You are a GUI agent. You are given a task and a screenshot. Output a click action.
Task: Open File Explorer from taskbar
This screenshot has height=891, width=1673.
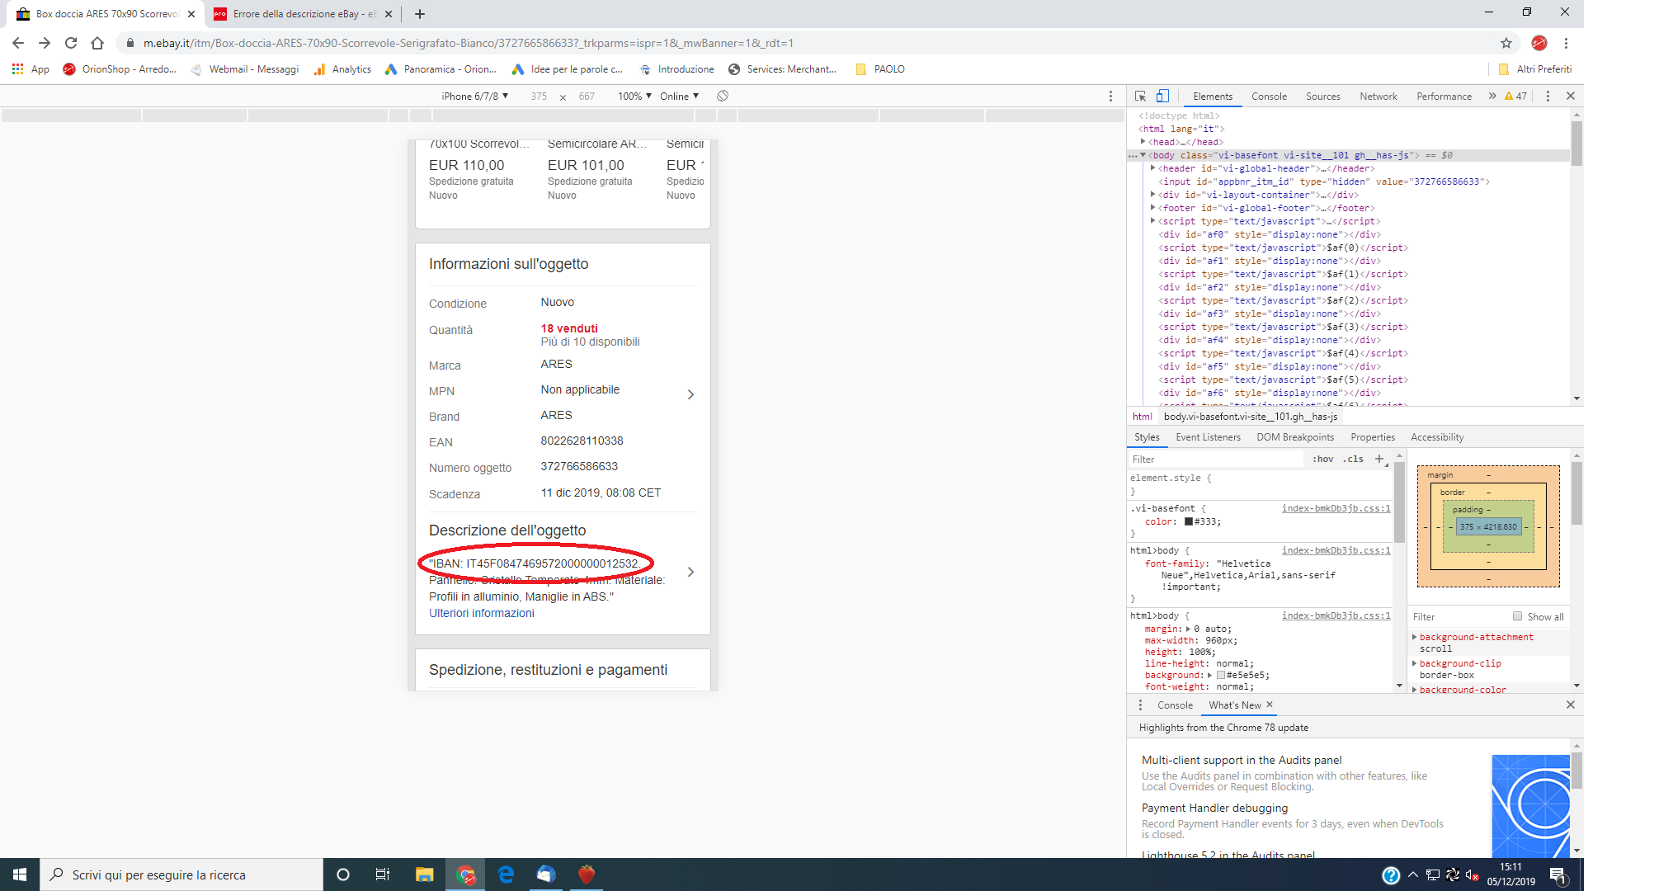pyautogui.click(x=424, y=874)
